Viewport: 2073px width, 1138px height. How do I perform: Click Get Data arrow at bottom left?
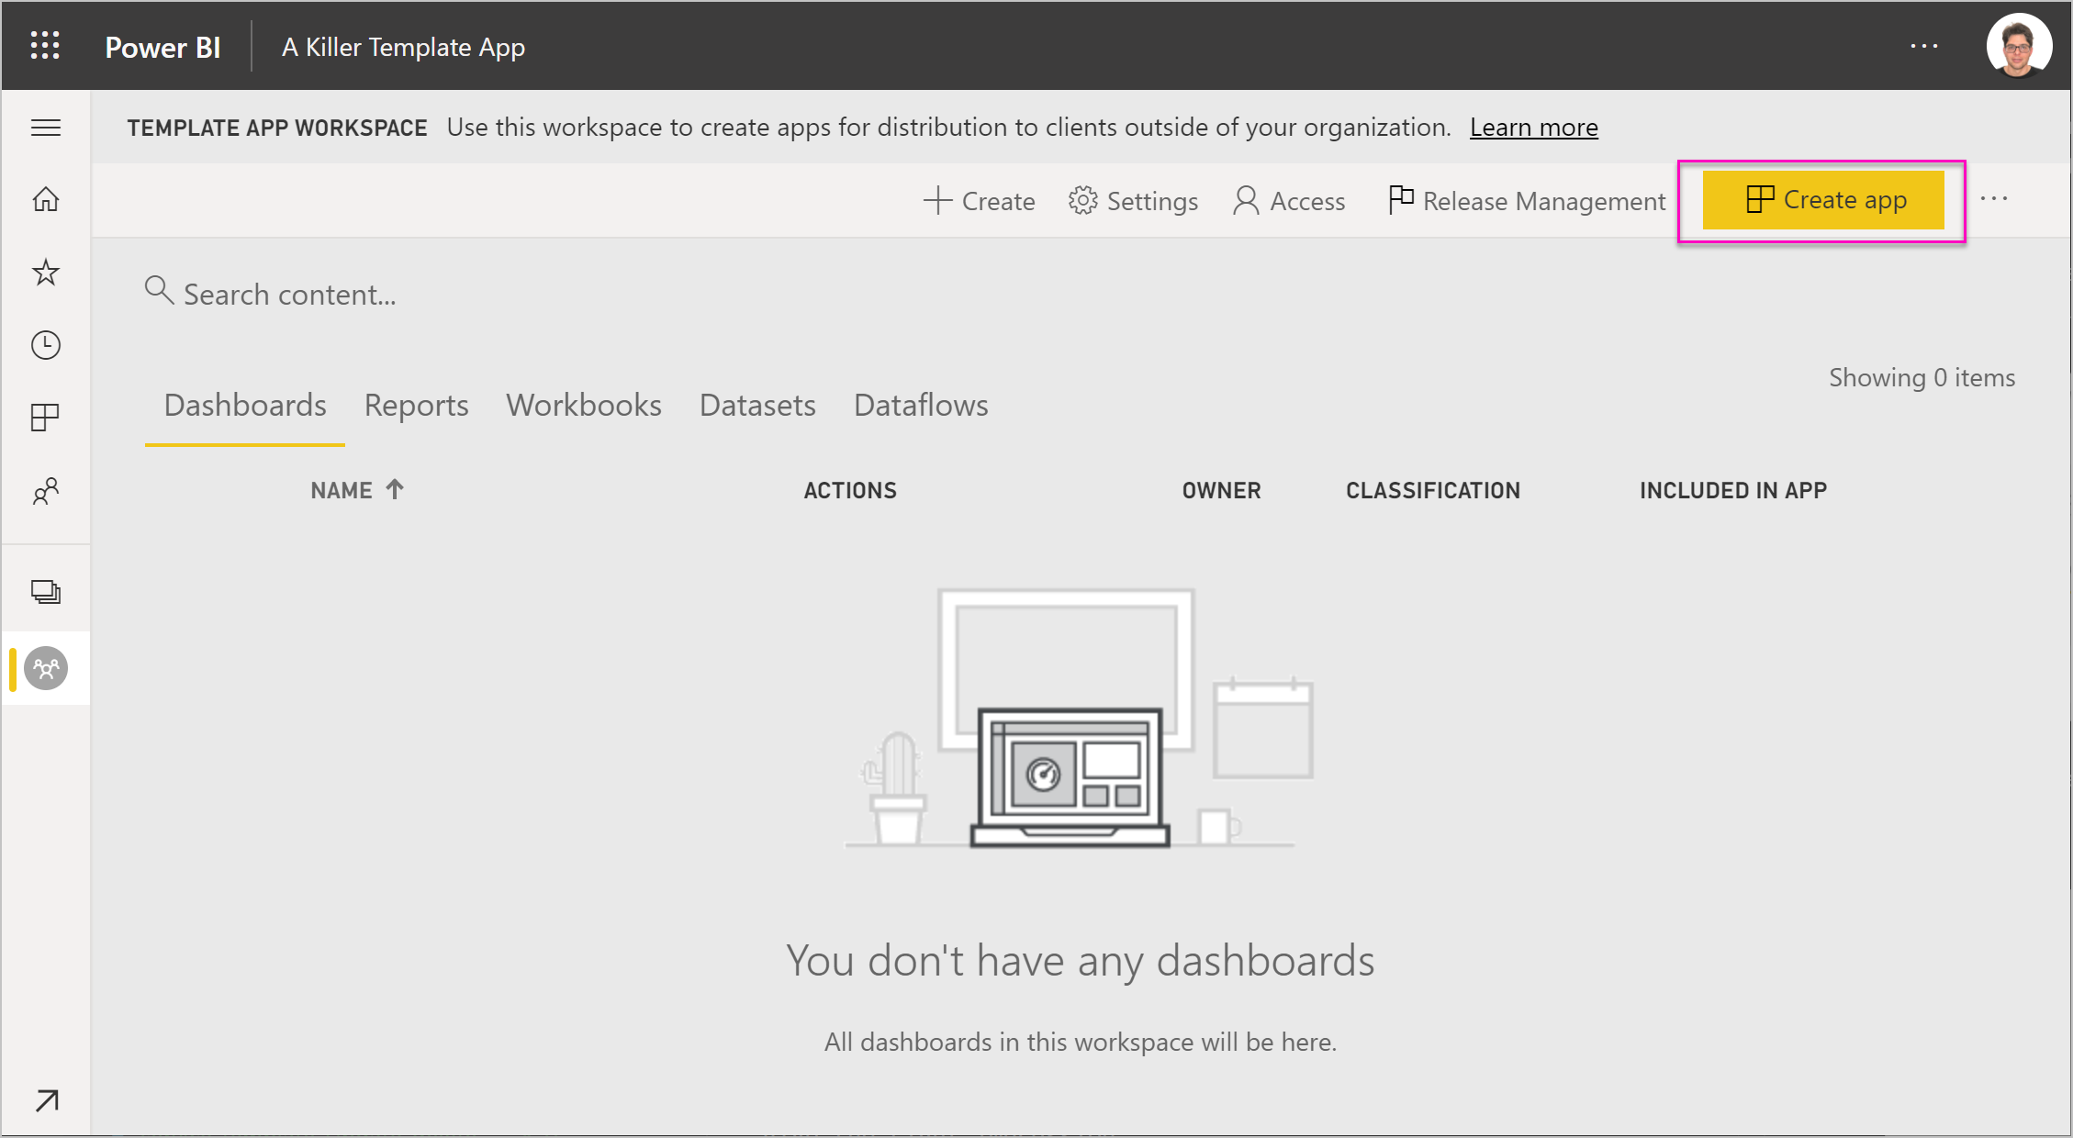pyautogui.click(x=47, y=1099)
